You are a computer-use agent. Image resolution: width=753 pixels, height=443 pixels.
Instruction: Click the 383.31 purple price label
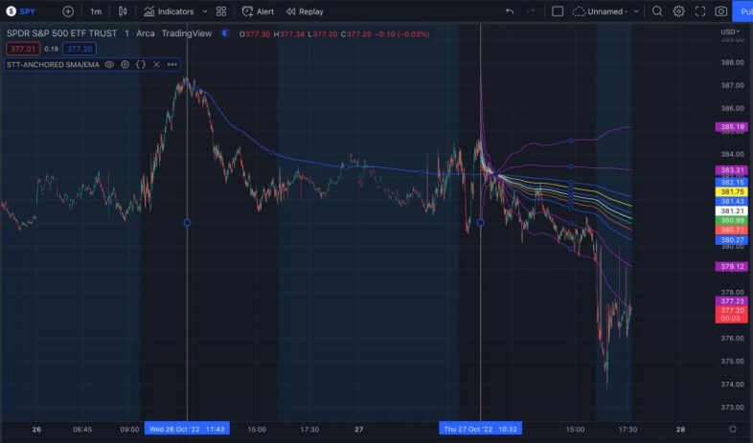click(732, 170)
